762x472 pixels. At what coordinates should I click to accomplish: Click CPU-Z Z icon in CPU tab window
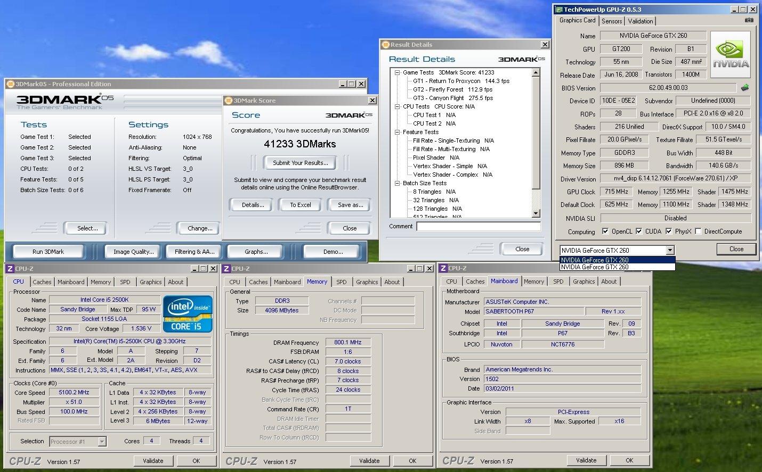(x=10, y=269)
